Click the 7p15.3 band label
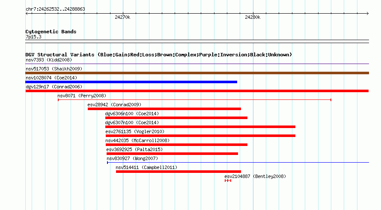Viewport: 381px width, 210px height. [x=33, y=37]
